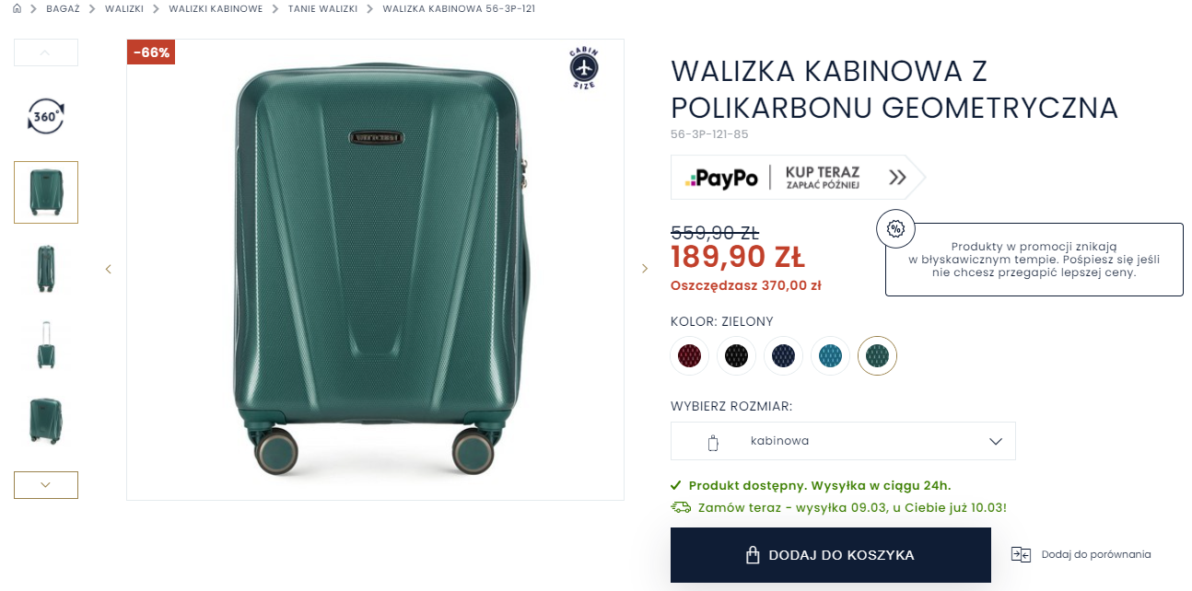Open the 360° view icon
Viewport: 1192px width, 591px height.
46,117
